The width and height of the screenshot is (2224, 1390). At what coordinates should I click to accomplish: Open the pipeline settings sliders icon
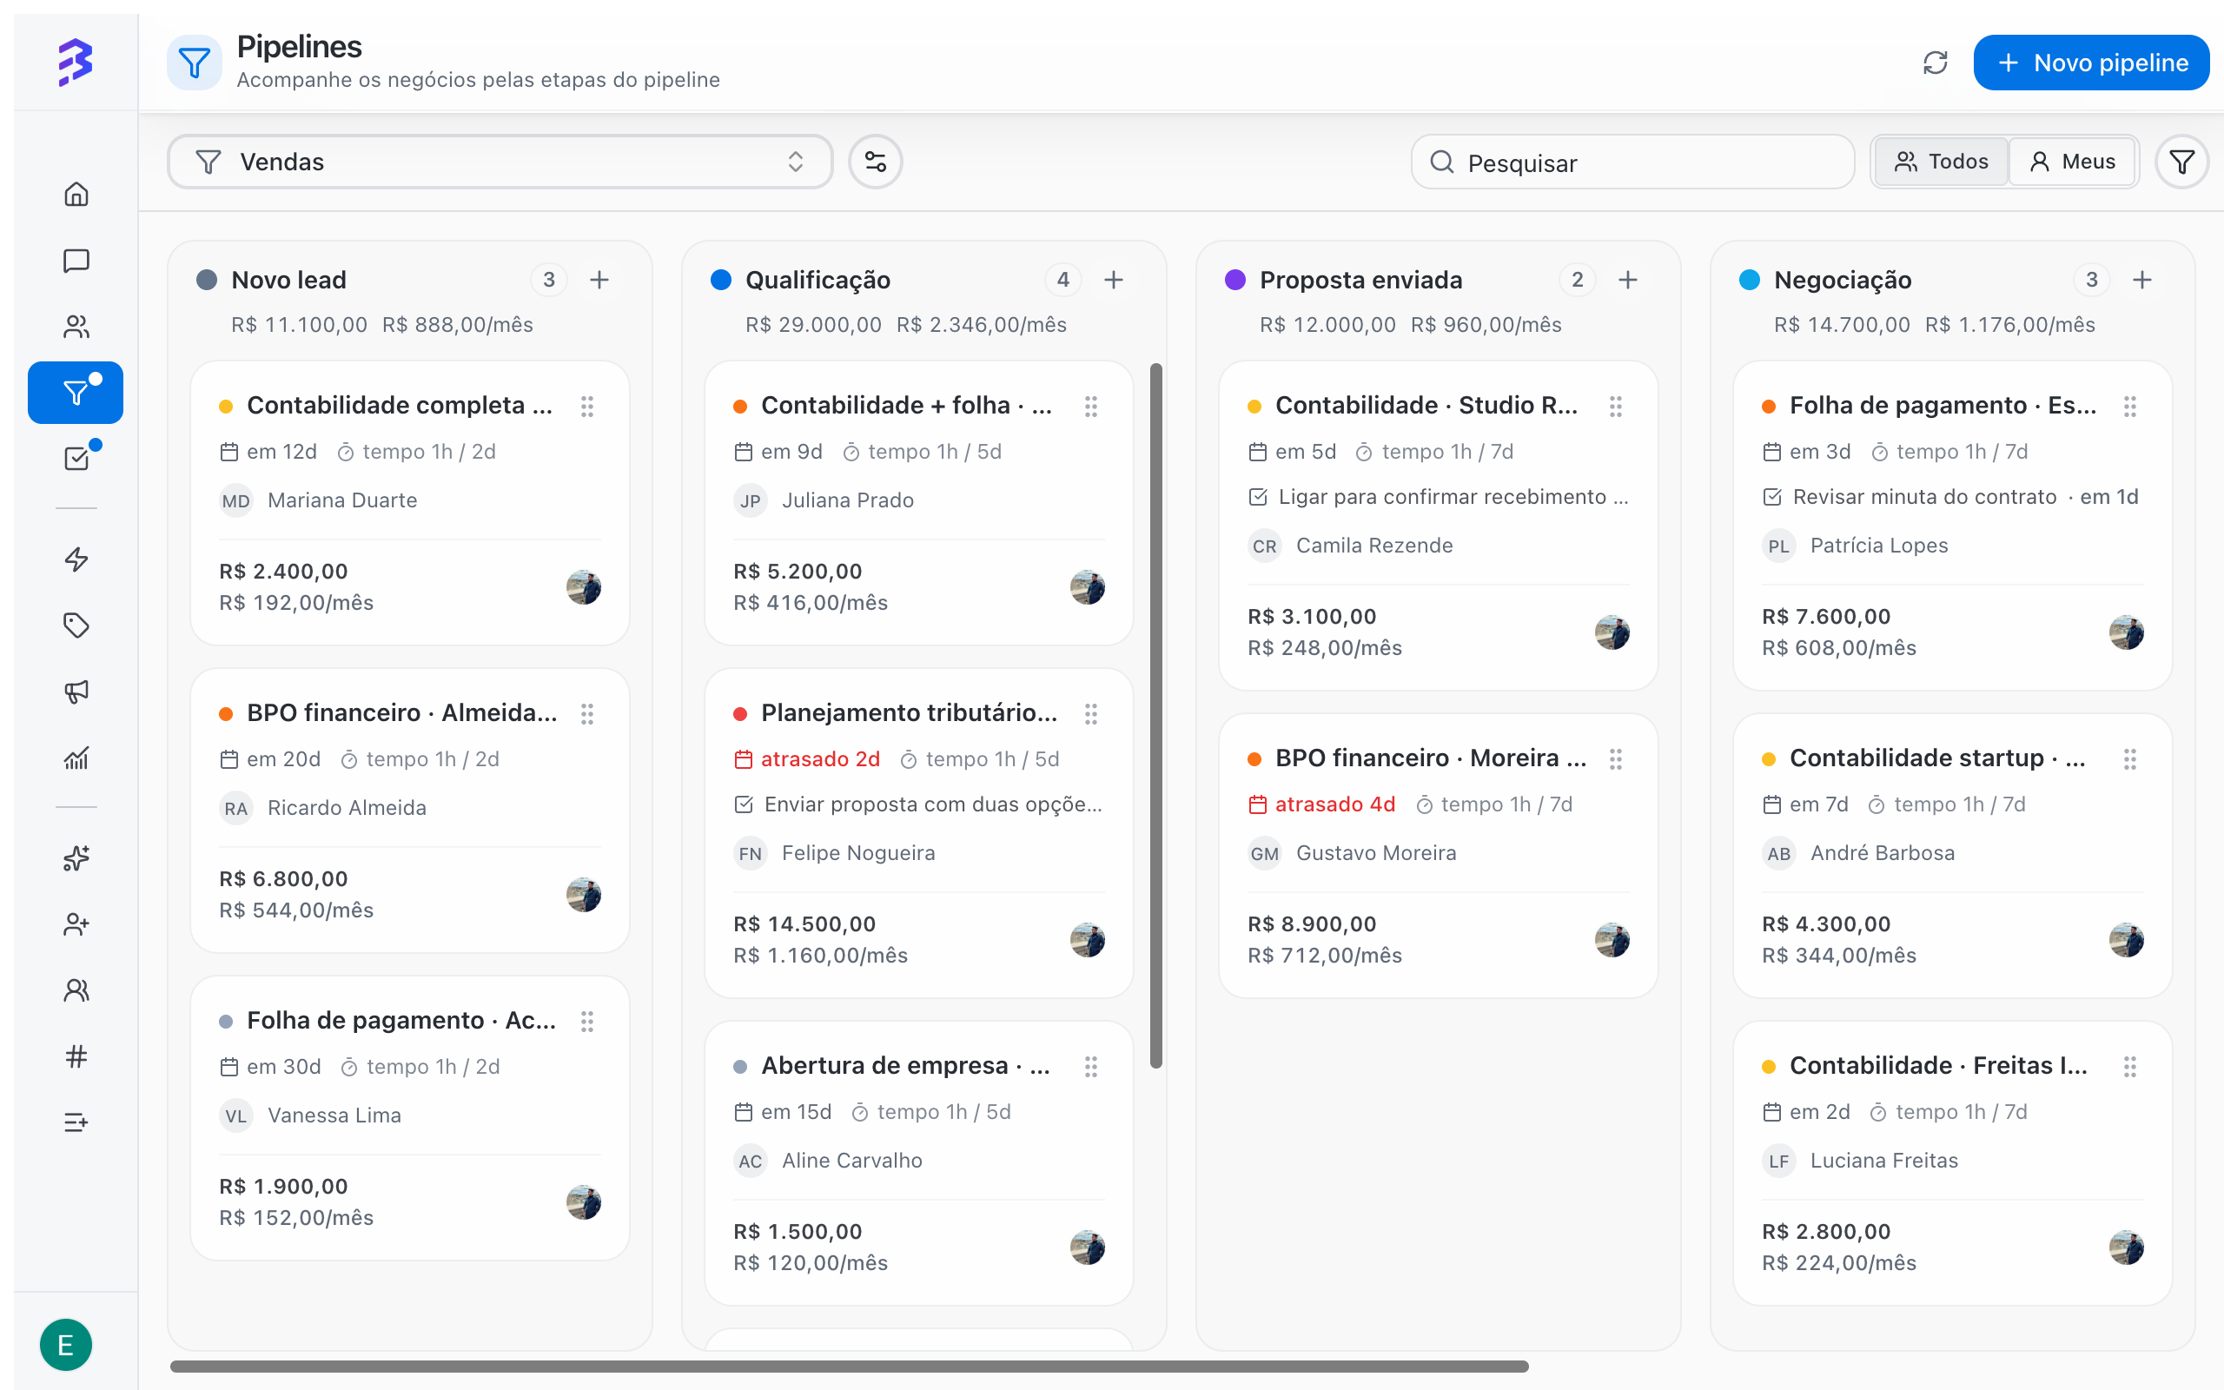point(875,162)
